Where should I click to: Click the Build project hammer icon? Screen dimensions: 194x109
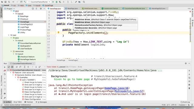(x=25, y=2)
